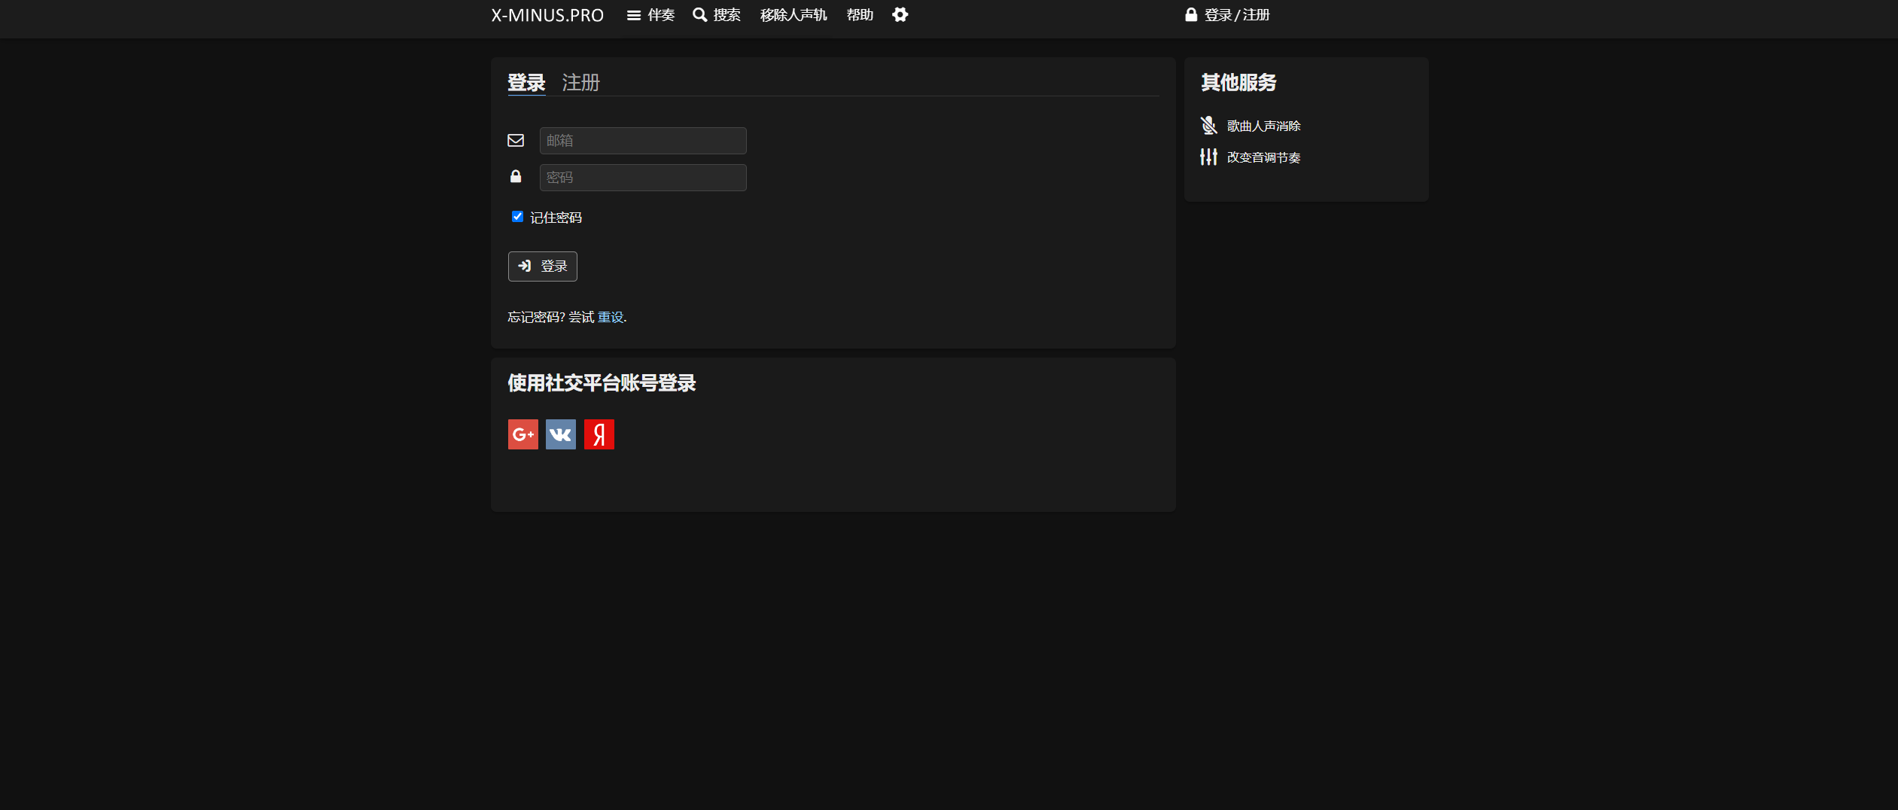Click the magnifier search icon in navbar

pyautogui.click(x=699, y=15)
